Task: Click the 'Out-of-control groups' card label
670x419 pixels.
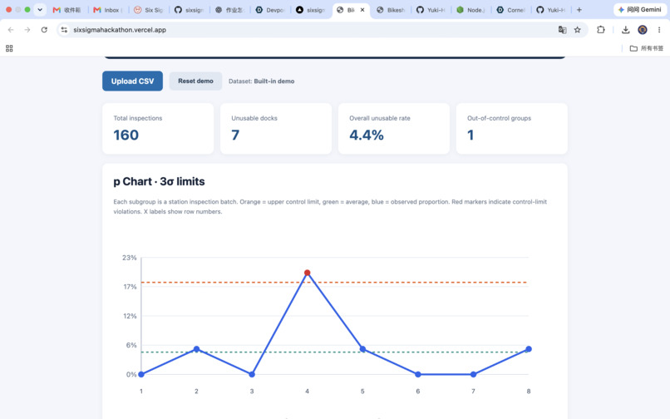Action: tap(499, 118)
